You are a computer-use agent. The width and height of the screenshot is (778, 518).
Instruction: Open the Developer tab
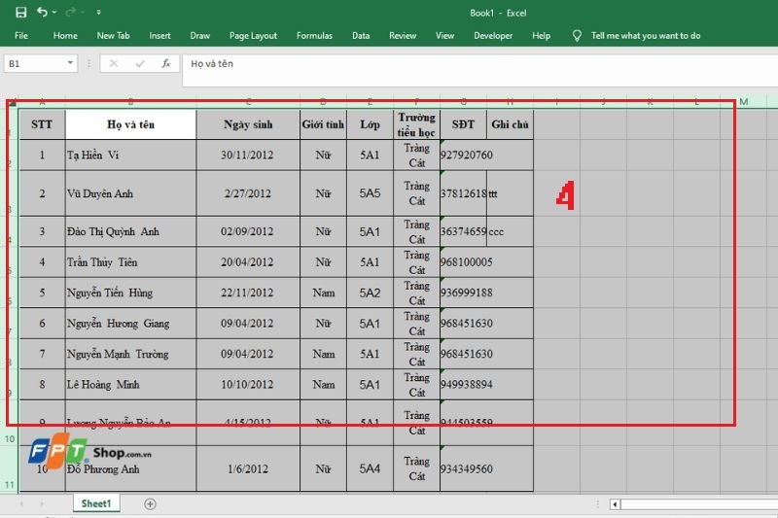pos(493,36)
